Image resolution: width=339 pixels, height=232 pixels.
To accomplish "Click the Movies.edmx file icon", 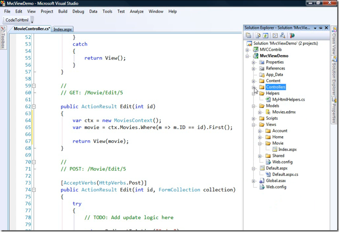I will 268,112.
